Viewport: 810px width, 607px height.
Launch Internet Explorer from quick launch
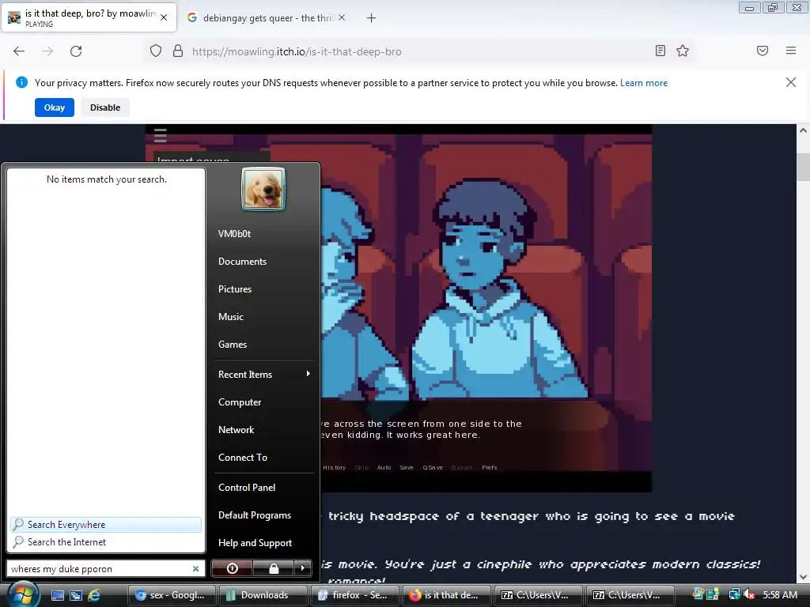point(94,595)
